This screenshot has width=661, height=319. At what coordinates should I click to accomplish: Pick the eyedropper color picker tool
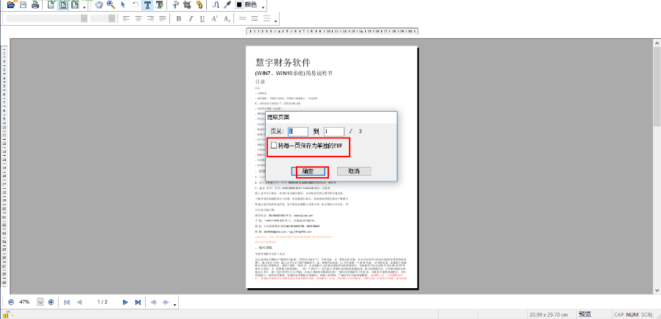click(x=227, y=5)
